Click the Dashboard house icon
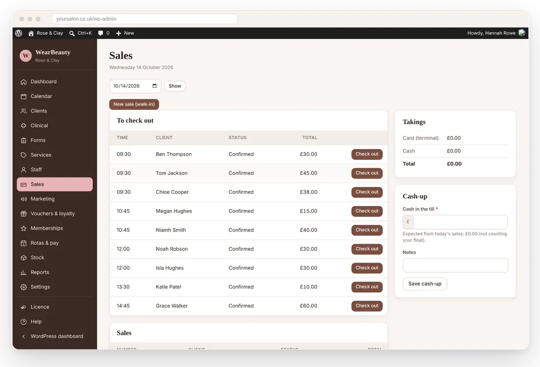This screenshot has height=367, width=540. point(24,82)
